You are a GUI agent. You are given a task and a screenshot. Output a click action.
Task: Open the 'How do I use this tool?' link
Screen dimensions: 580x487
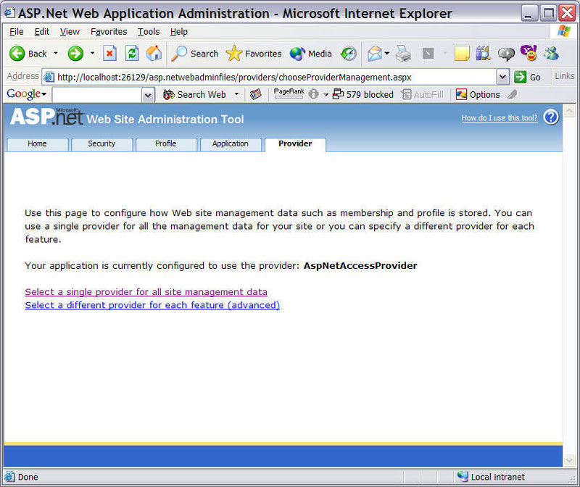coord(500,118)
